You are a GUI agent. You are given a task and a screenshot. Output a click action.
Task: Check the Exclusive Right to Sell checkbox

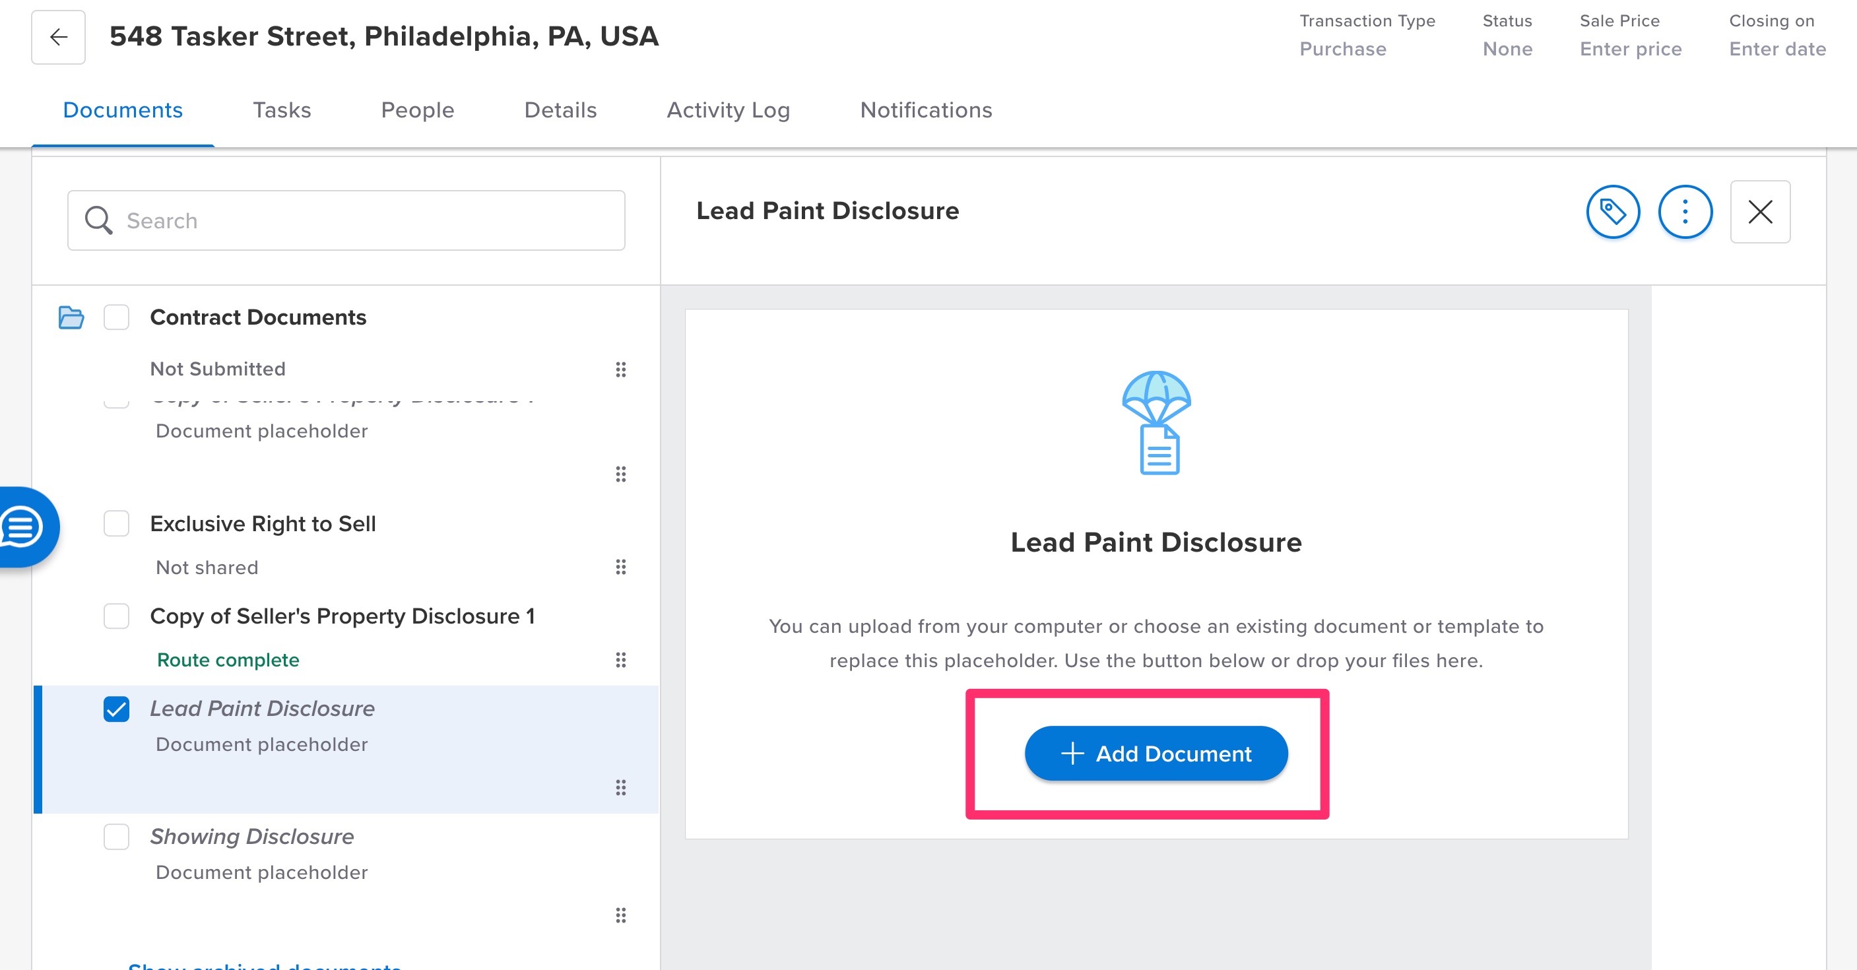116,523
